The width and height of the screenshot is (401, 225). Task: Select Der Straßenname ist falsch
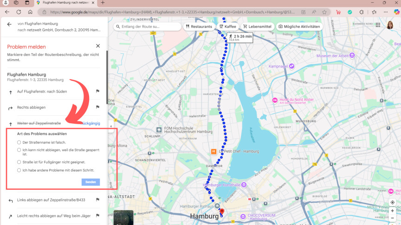[x=19, y=142]
